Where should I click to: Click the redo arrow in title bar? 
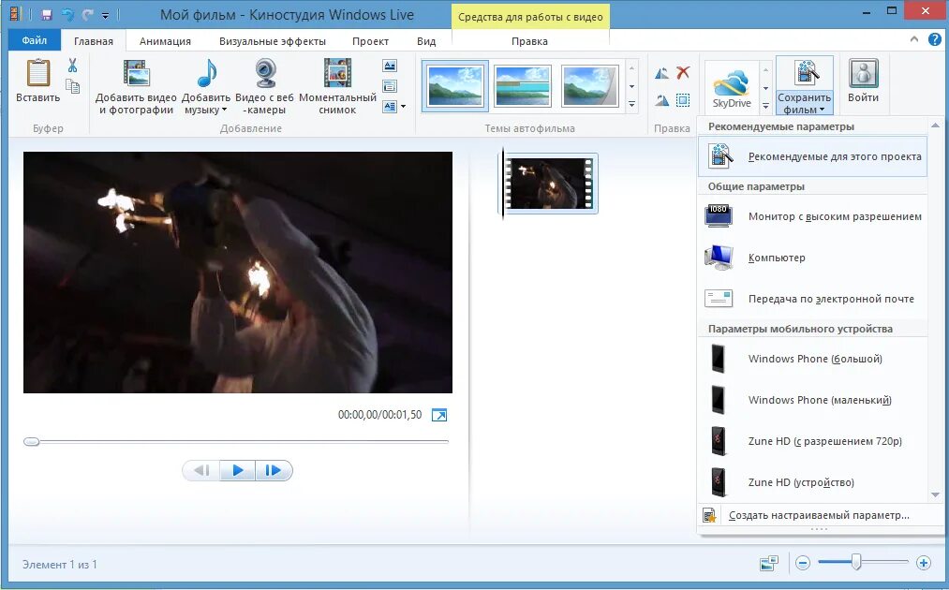88,15
